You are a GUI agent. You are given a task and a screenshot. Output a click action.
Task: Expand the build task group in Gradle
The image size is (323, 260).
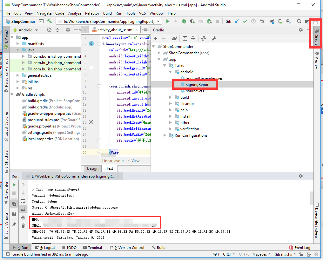(x=170, y=97)
